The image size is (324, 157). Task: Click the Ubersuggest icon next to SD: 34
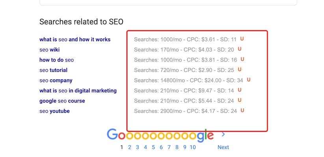pos(249,79)
